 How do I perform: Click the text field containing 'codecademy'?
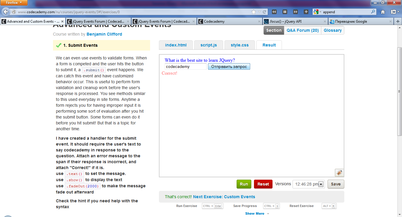(186, 67)
